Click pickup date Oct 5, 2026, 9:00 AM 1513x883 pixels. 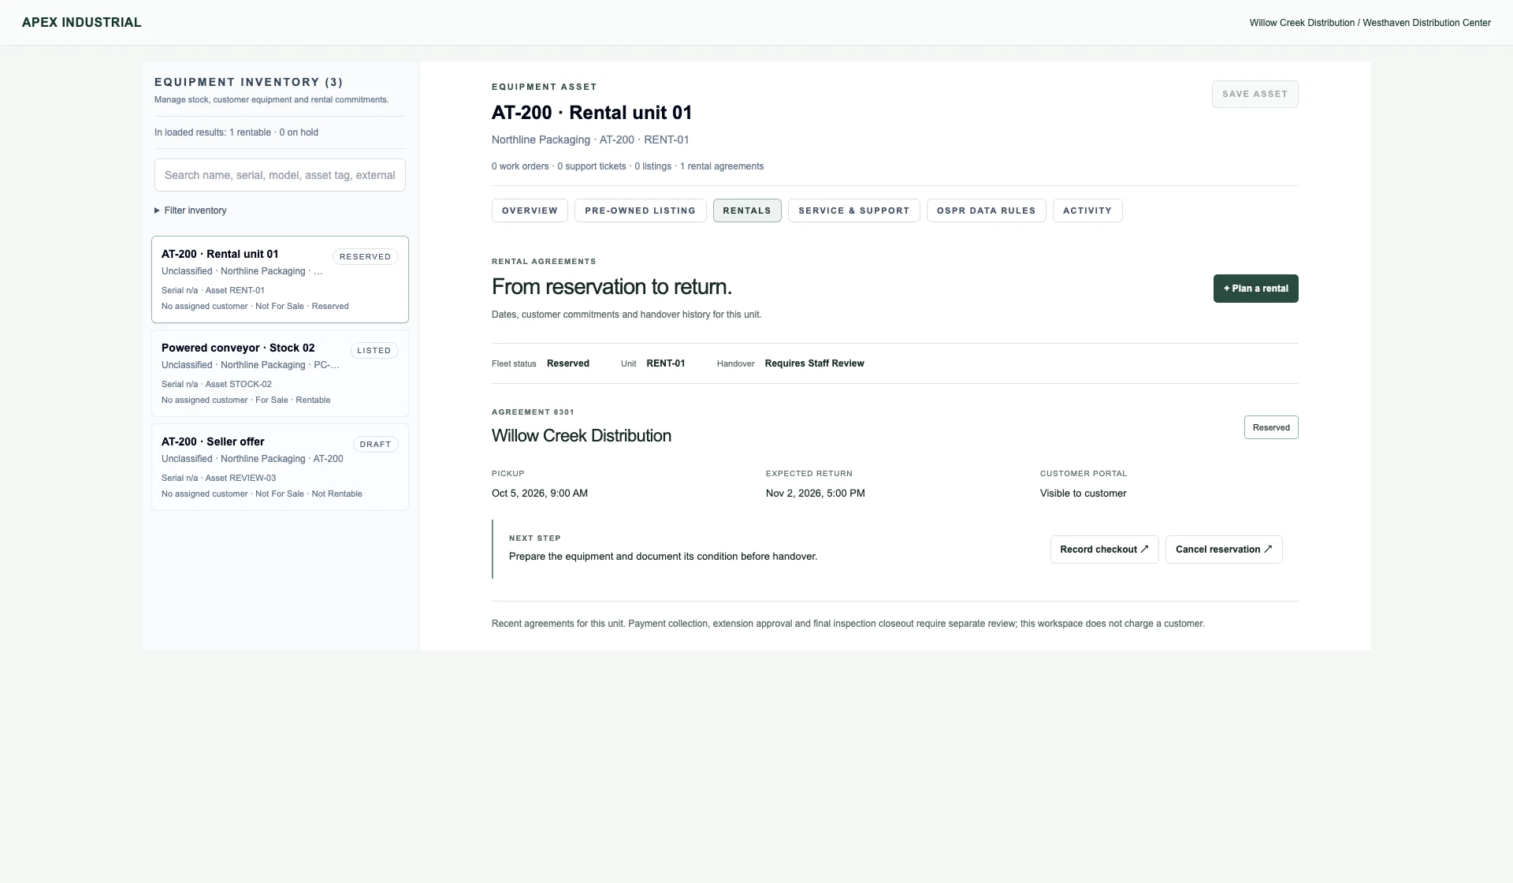pos(540,494)
